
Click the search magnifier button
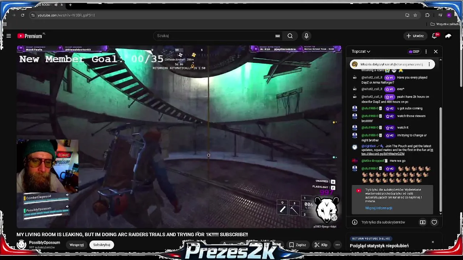click(290, 36)
